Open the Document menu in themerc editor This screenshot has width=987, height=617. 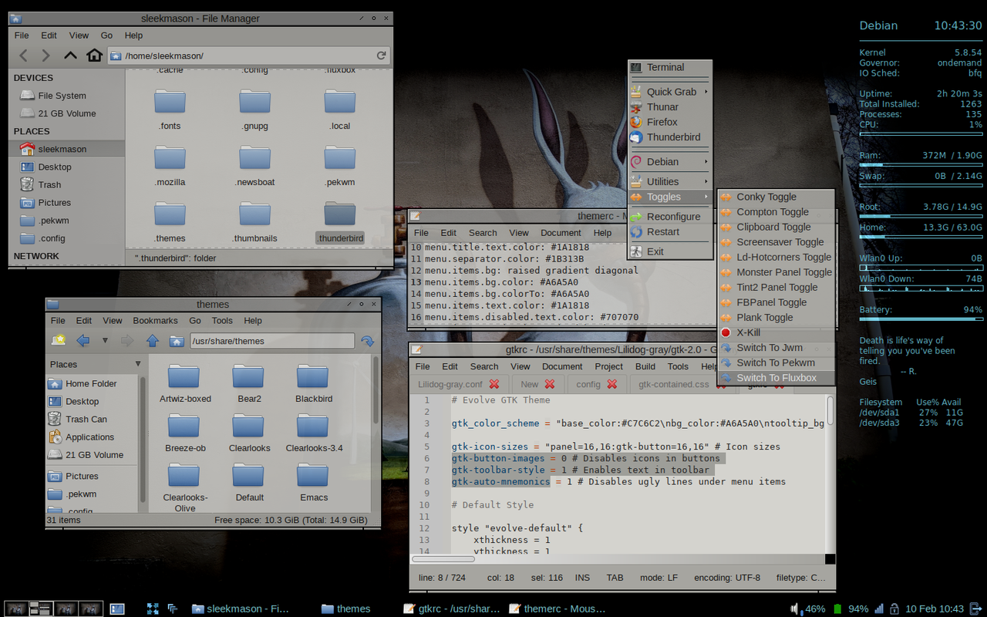click(561, 232)
